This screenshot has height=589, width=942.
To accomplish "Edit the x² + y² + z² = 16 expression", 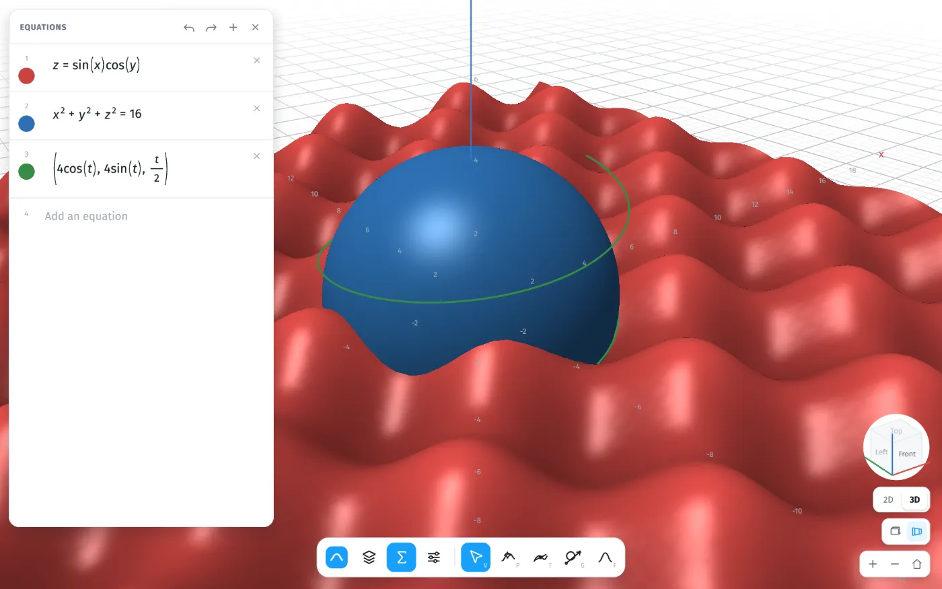I will [x=97, y=114].
